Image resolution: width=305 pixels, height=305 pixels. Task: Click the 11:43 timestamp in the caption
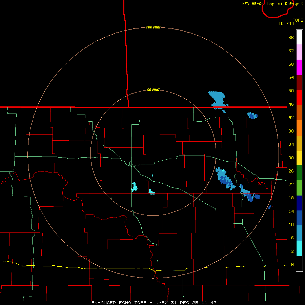(x=209, y=303)
